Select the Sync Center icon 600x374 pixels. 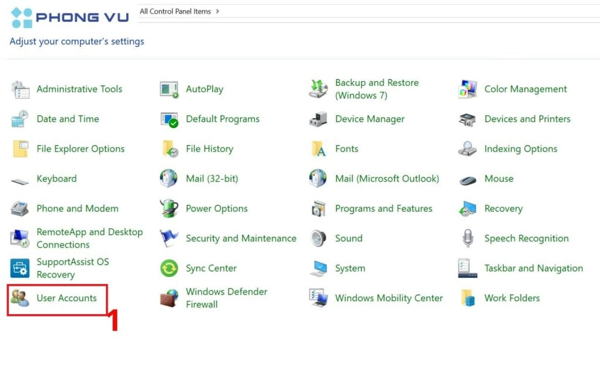211,268
